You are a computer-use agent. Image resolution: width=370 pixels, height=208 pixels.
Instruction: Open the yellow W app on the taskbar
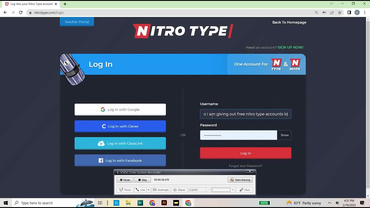(176, 203)
